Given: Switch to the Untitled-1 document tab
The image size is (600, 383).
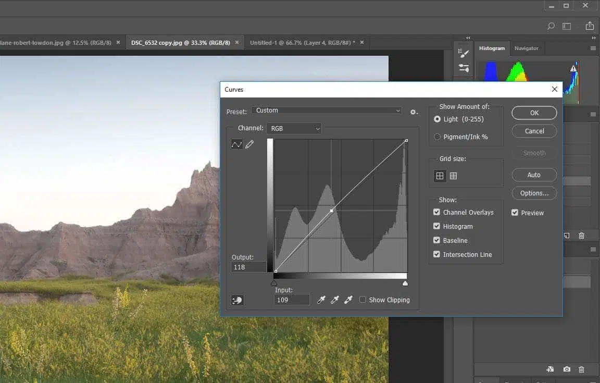Looking at the screenshot, I should click(x=302, y=43).
